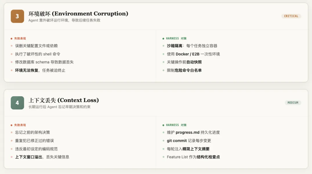The image size is (312, 174).
Task: Click the progress.md text
Action: coord(188,133)
